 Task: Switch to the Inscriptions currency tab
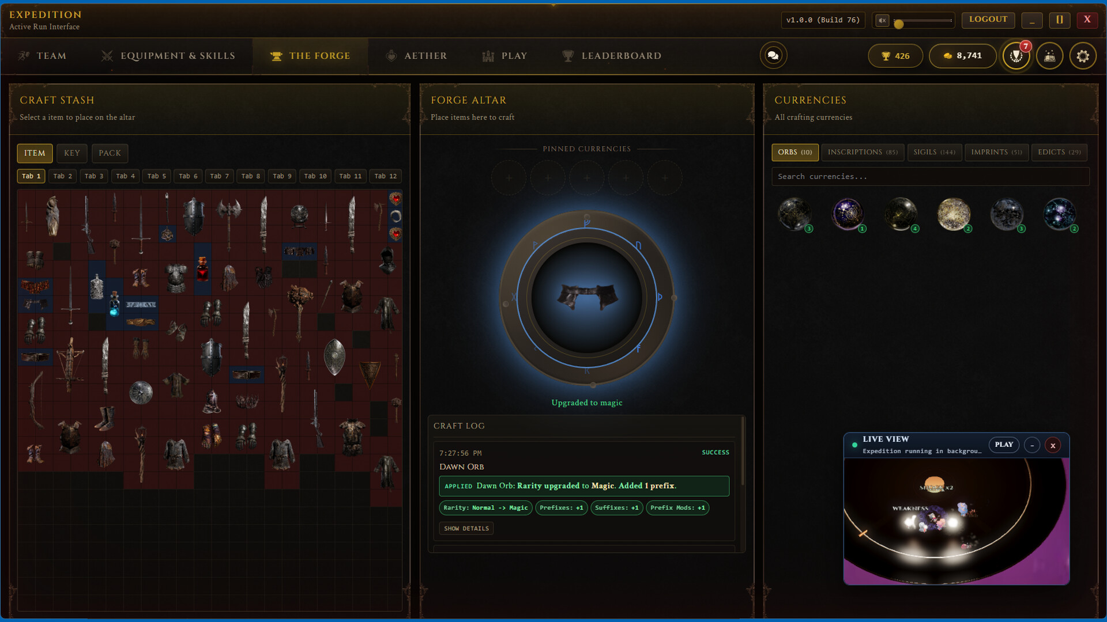point(863,152)
